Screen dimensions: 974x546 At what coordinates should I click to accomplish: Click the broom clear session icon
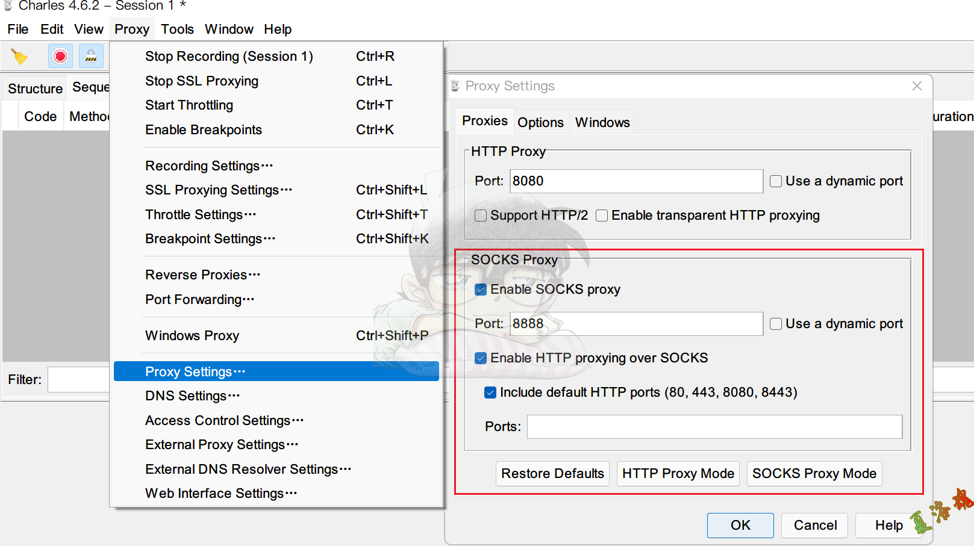pyautogui.click(x=19, y=57)
